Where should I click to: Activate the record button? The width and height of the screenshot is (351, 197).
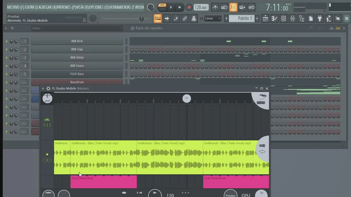189,7
